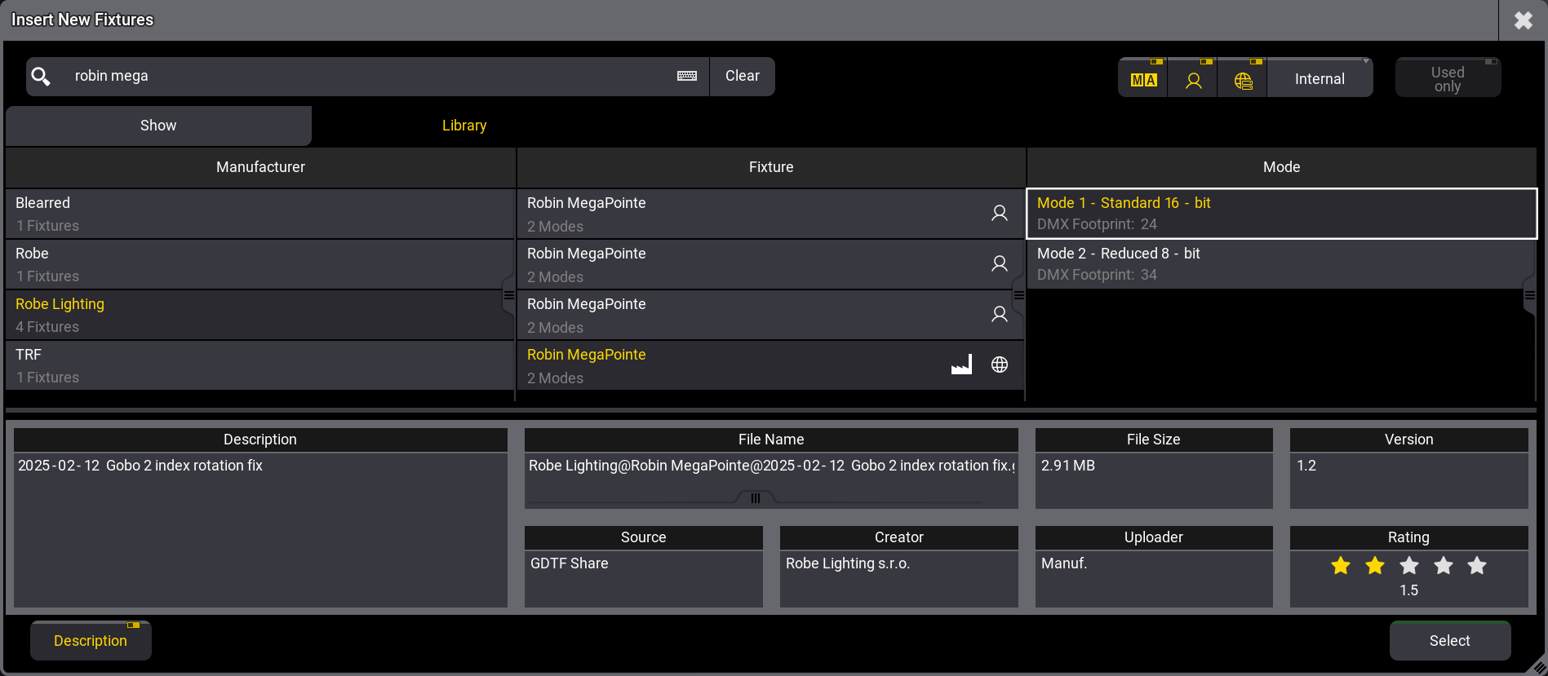Click the fourth rating star
Viewport: 1548px width, 676px height.
tap(1443, 565)
